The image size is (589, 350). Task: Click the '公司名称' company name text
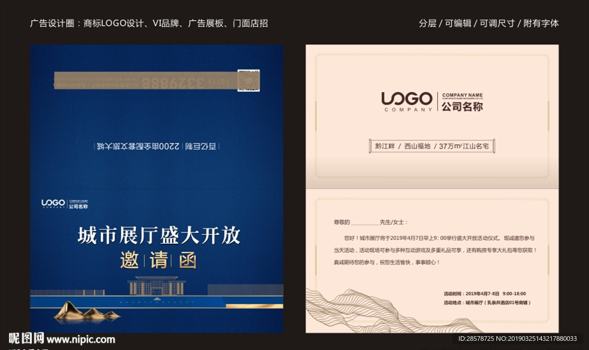(462, 107)
